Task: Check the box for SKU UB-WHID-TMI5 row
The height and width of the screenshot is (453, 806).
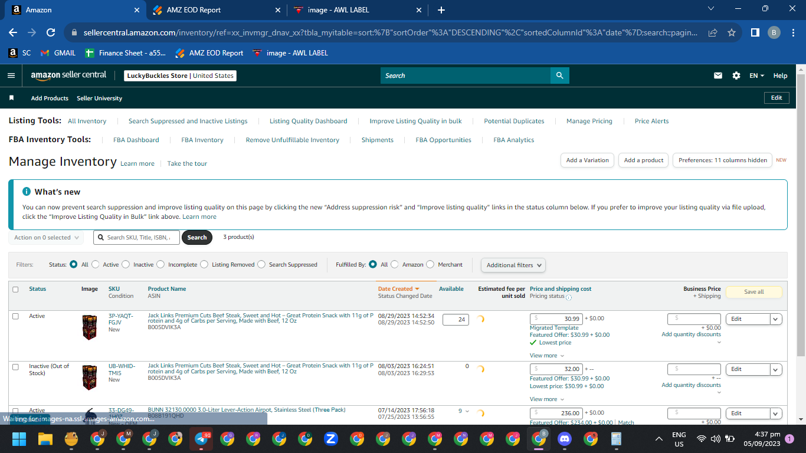Action: coord(15,367)
